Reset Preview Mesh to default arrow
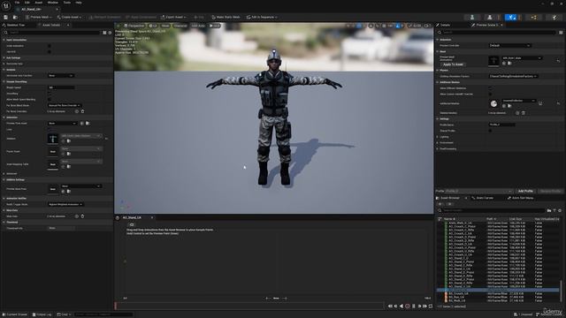The image size is (566, 318). click(x=558, y=61)
